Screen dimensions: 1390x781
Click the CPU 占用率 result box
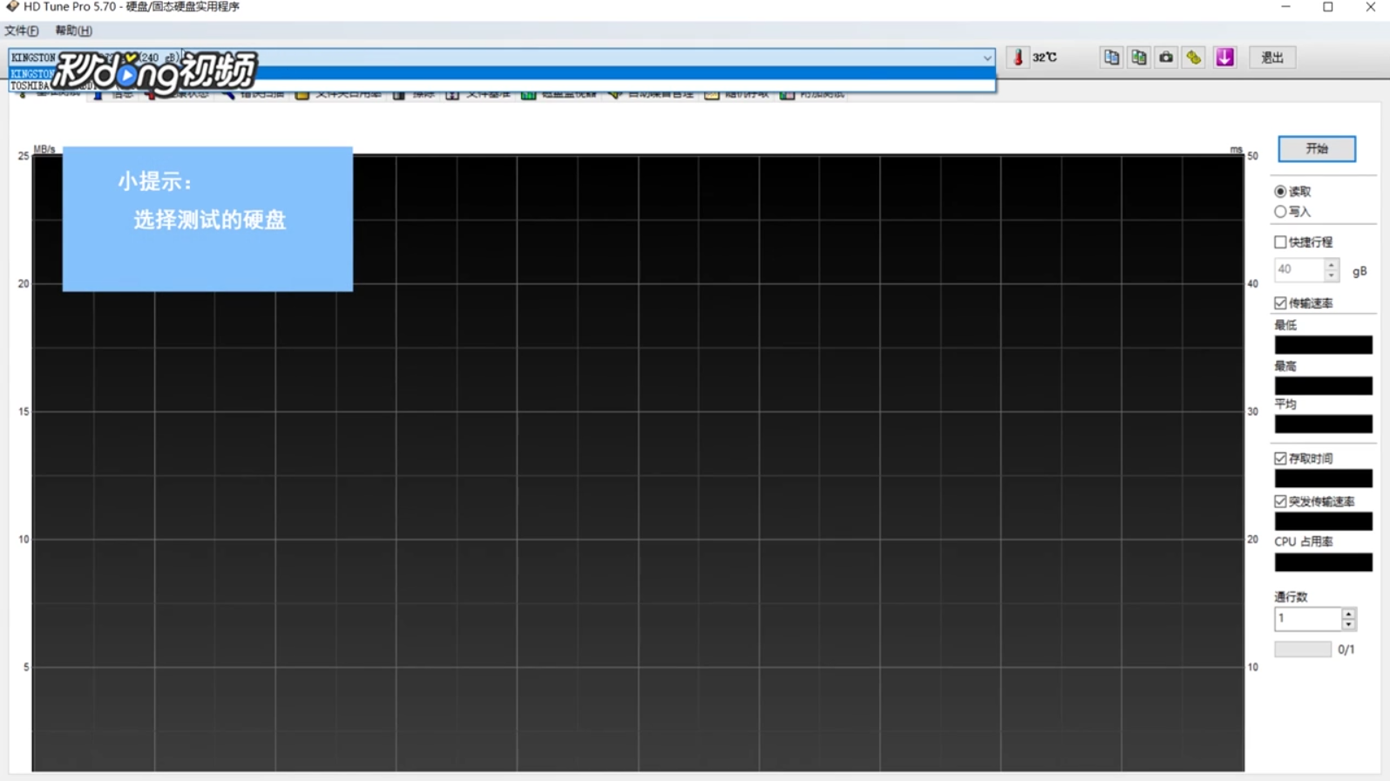[x=1323, y=562]
